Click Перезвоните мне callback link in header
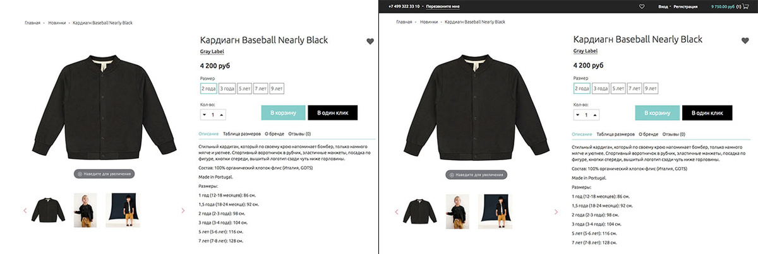 click(x=443, y=6)
